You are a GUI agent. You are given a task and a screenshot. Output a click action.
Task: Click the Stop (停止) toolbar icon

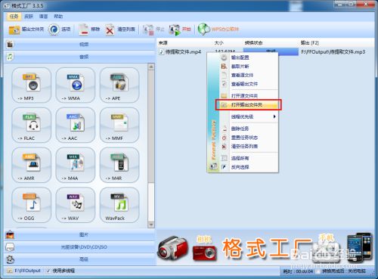coord(148,29)
